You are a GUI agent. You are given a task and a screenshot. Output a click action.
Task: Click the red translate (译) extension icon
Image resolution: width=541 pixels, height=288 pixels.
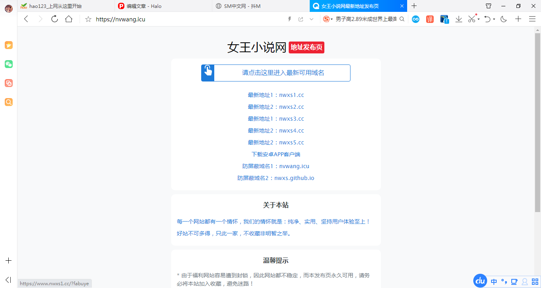(x=430, y=19)
